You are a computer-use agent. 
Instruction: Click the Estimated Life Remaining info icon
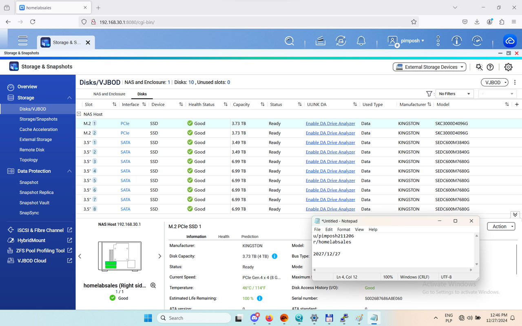pos(259,298)
